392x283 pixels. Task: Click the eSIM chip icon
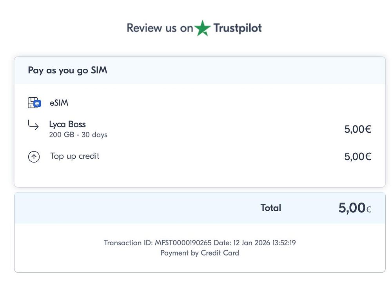click(34, 102)
